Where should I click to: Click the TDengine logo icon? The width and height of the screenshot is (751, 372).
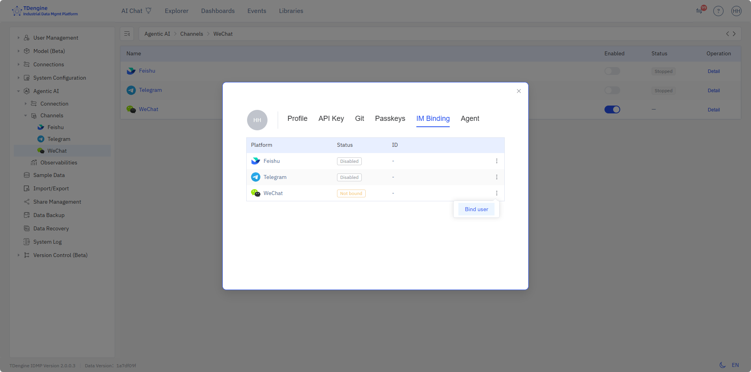pyautogui.click(x=17, y=11)
